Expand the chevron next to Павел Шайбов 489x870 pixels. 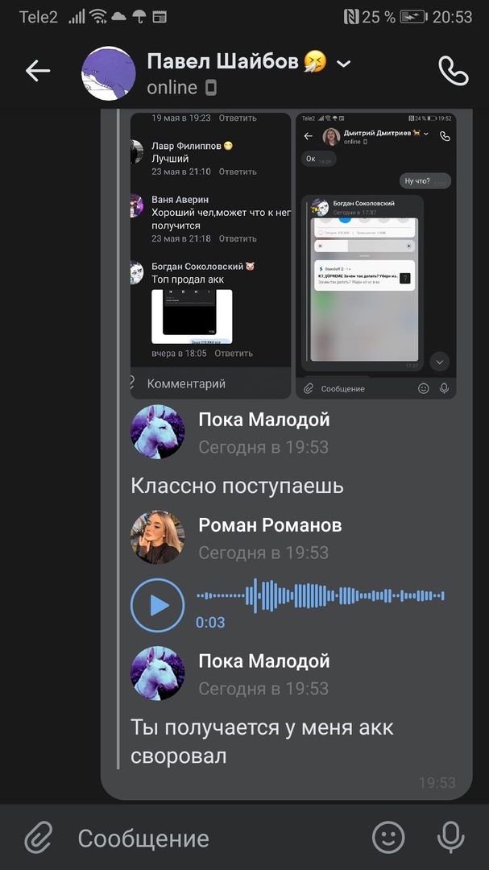(x=344, y=64)
